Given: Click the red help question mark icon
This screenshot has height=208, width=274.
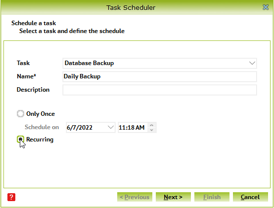Looking at the screenshot, I should pyautogui.click(x=11, y=197).
